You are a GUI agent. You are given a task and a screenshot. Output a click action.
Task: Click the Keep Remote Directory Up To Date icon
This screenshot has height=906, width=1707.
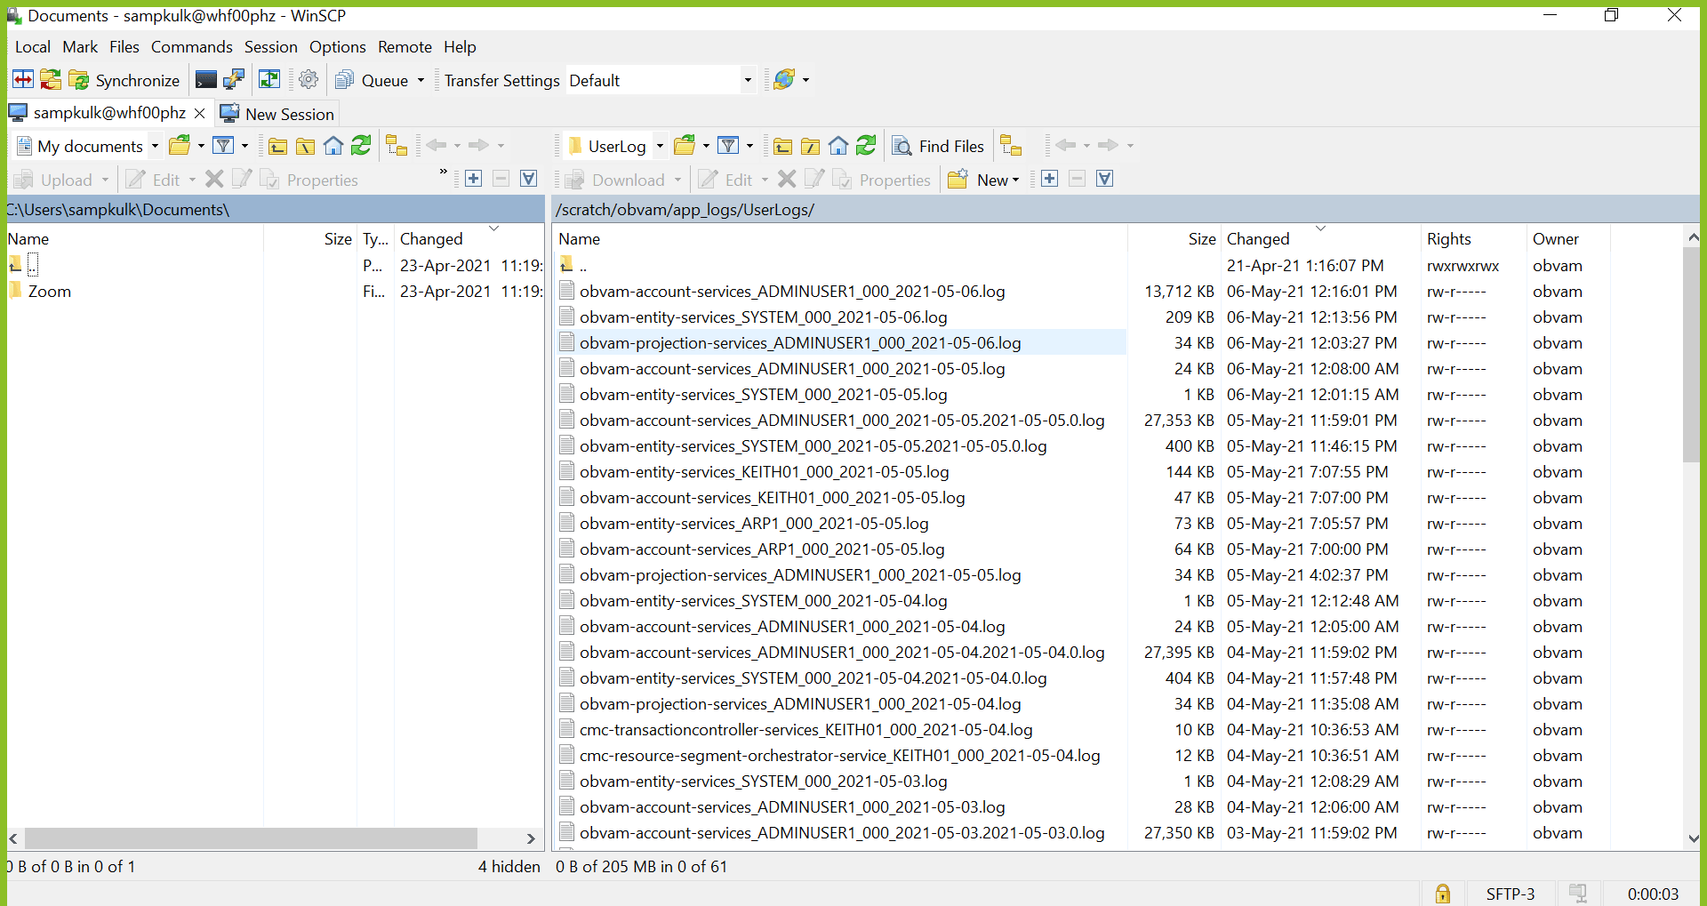(269, 80)
